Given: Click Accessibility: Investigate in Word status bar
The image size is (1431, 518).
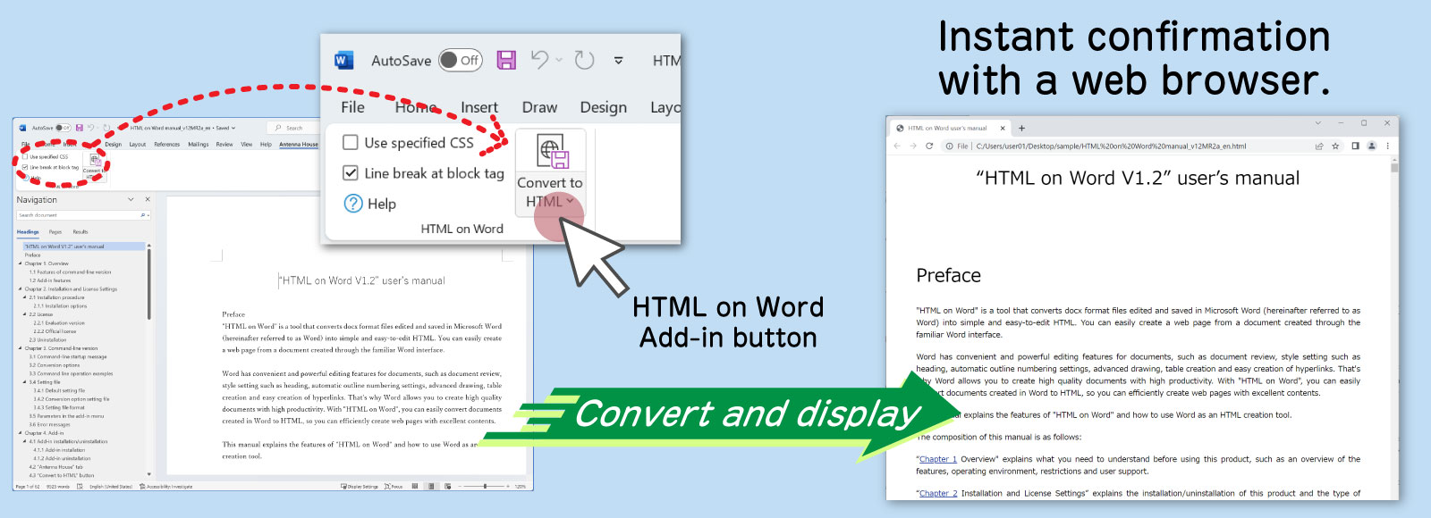Looking at the screenshot, I should pos(166,487).
